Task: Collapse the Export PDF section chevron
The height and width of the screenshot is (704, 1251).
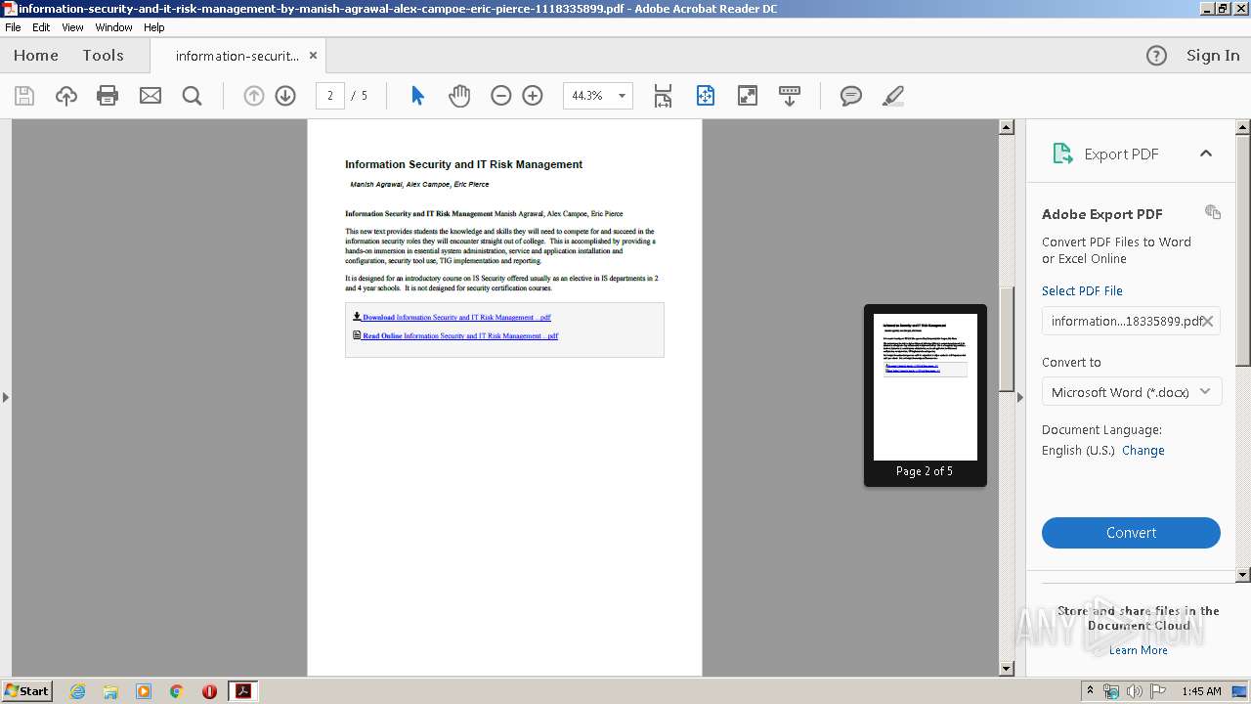Action: click(x=1206, y=154)
